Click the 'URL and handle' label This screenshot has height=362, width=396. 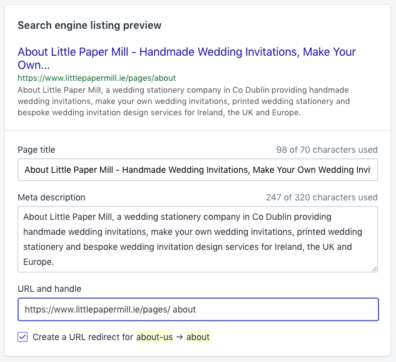pyautogui.click(x=49, y=289)
